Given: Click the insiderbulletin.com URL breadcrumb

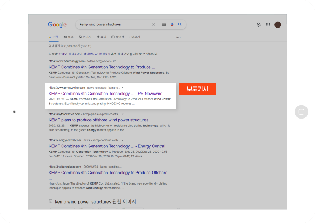Looking at the screenshot, I should (x=85, y=167).
